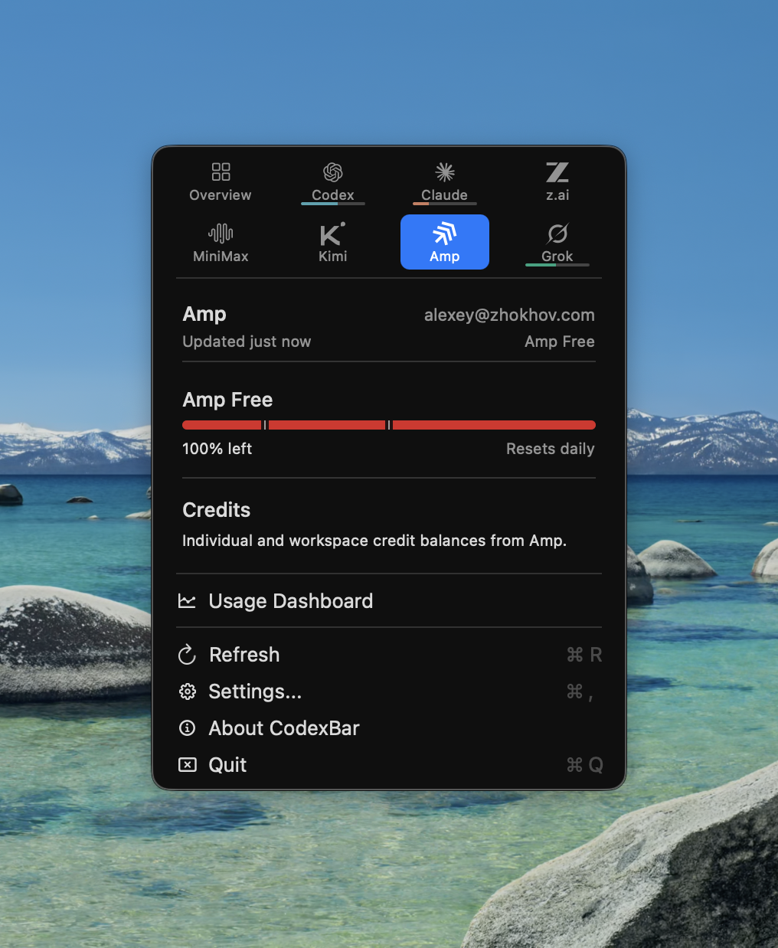Choose the Quit menu item
The width and height of the screenshot is (778, 948).
coord(389,765)
